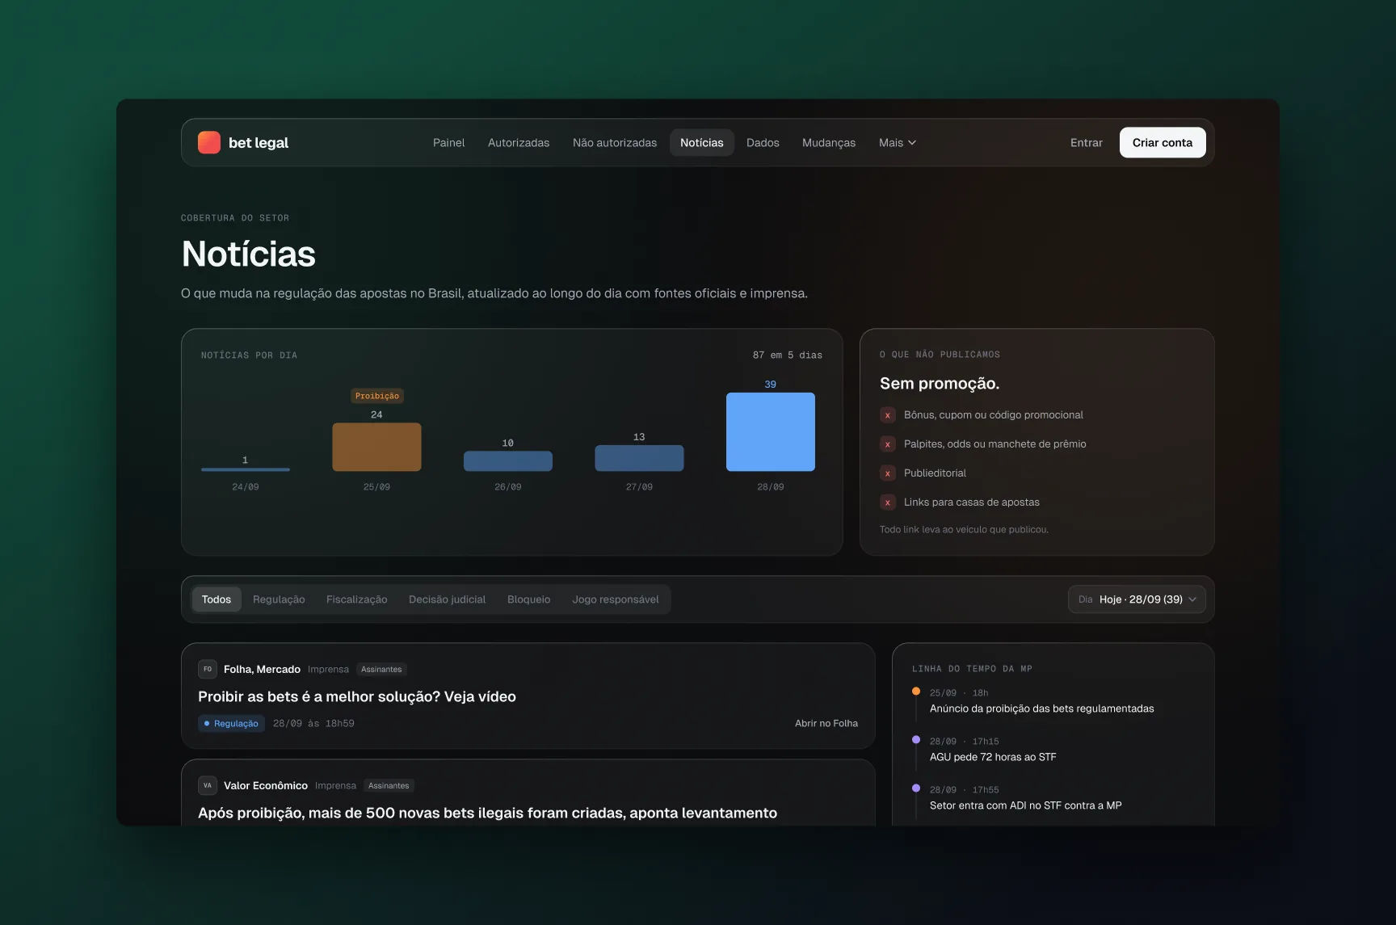1396x925 pixels.
Task: Click the Abrir no Folha link
Action: pos(826,723)
